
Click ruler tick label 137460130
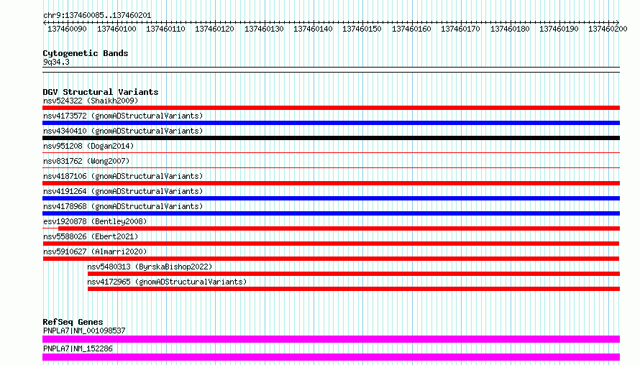(x=264, y=29)
